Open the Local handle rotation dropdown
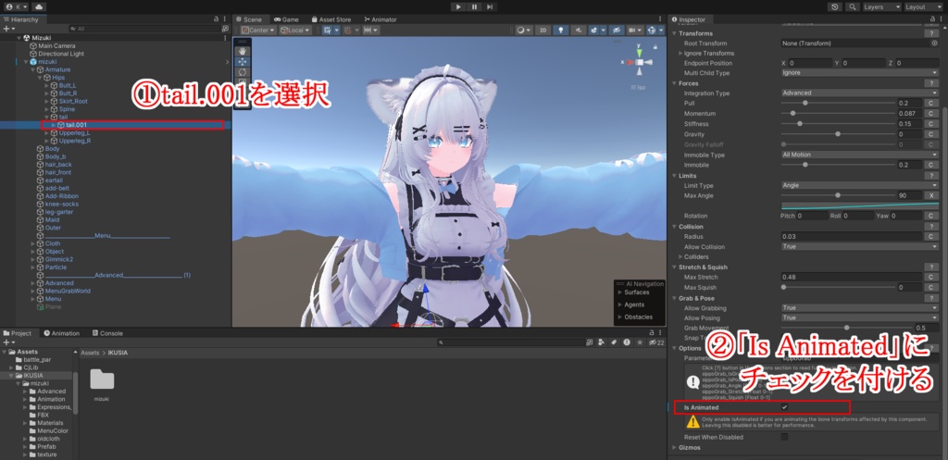The width and height of the screenshot is (948, 460). pyautogui.click(x=295, y=31)
